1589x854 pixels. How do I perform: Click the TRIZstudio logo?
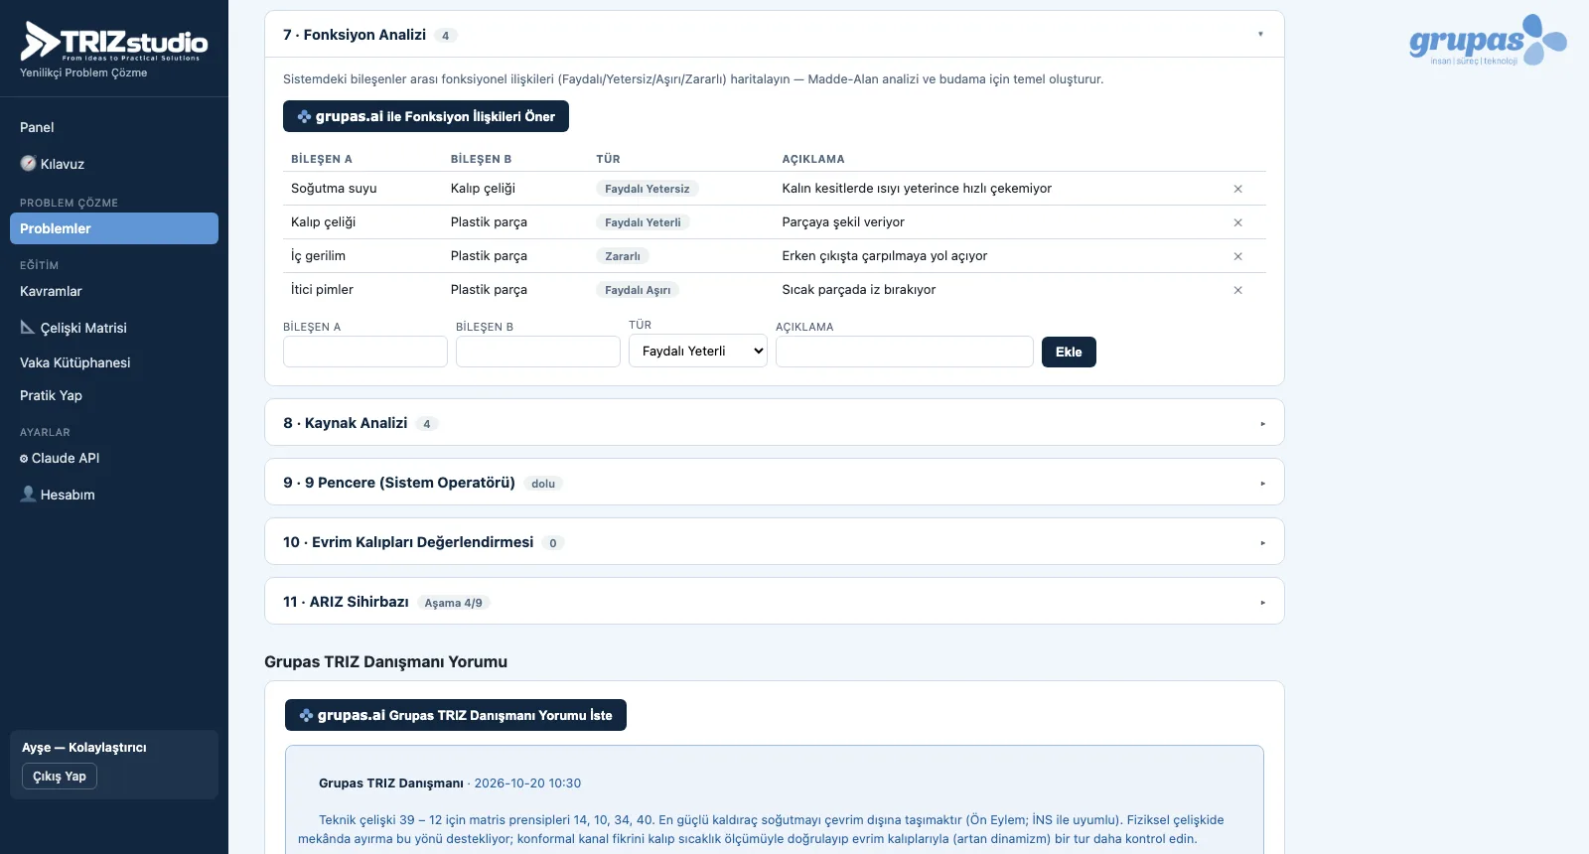tap(114, 42)
